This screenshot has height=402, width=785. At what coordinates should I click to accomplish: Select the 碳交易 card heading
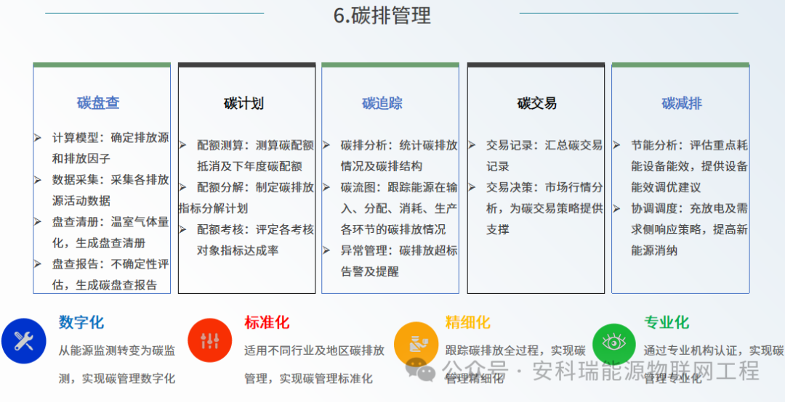tap(536, 104)
